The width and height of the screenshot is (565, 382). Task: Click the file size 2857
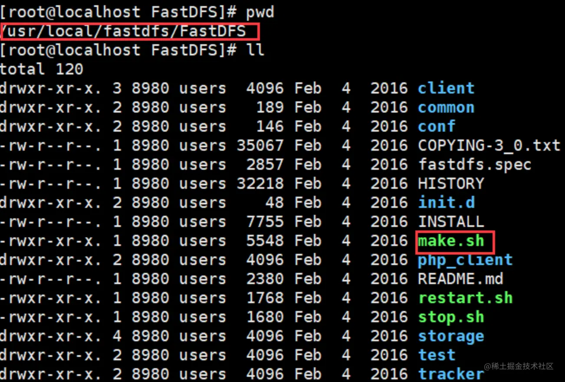click(265, 165)
